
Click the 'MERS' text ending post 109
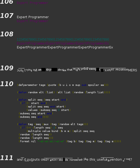point(133,70)
